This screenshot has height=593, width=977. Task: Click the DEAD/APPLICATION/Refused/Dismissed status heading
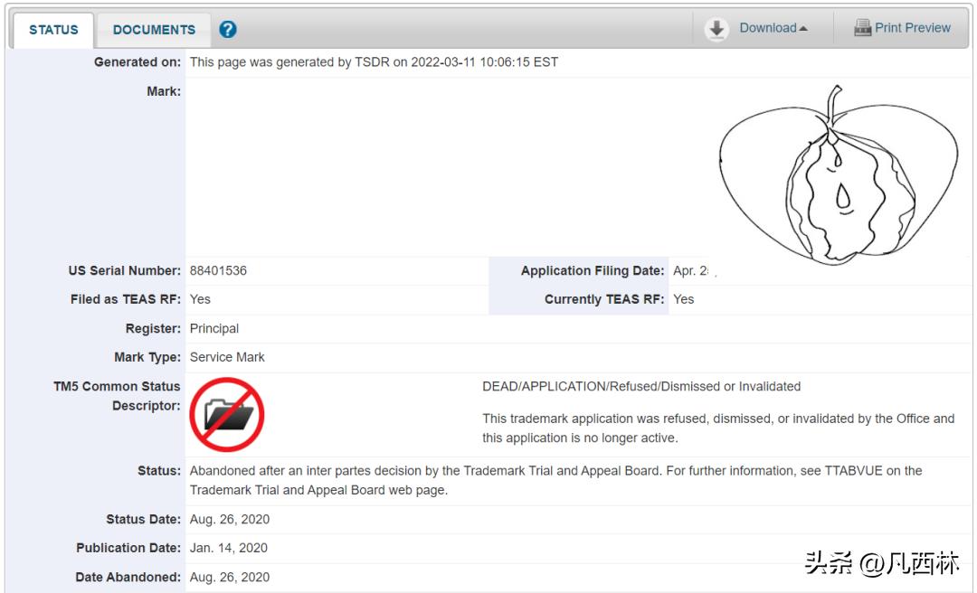pos(641,387)
